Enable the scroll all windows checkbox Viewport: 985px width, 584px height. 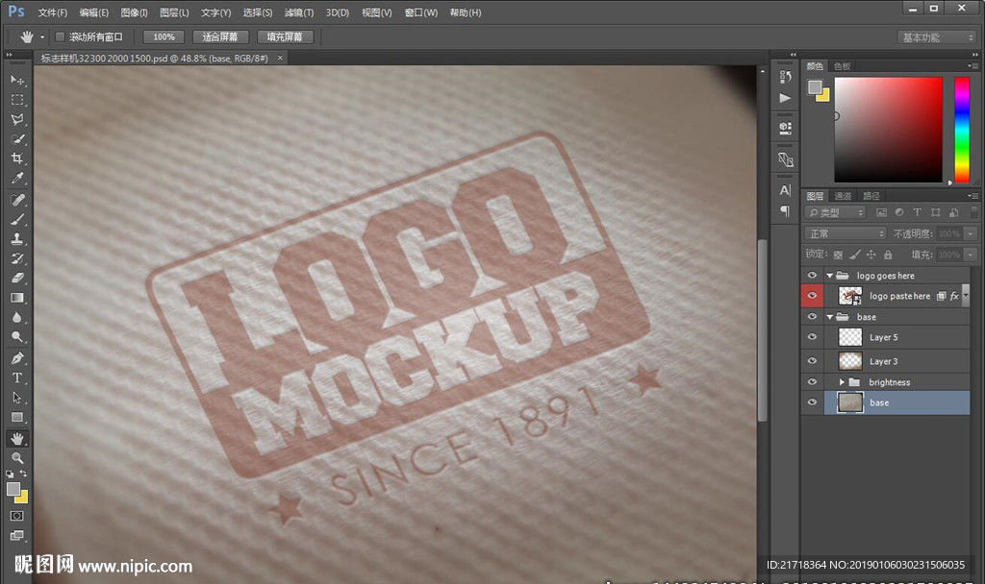point(60,36)
